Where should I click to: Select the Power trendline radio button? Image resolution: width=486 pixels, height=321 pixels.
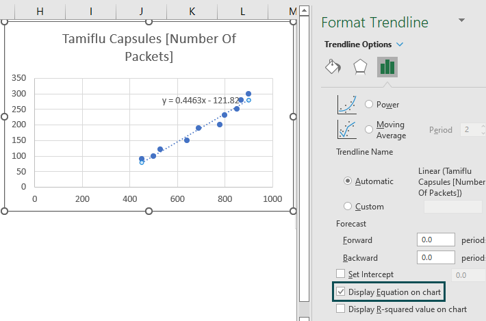coord(368,104)
